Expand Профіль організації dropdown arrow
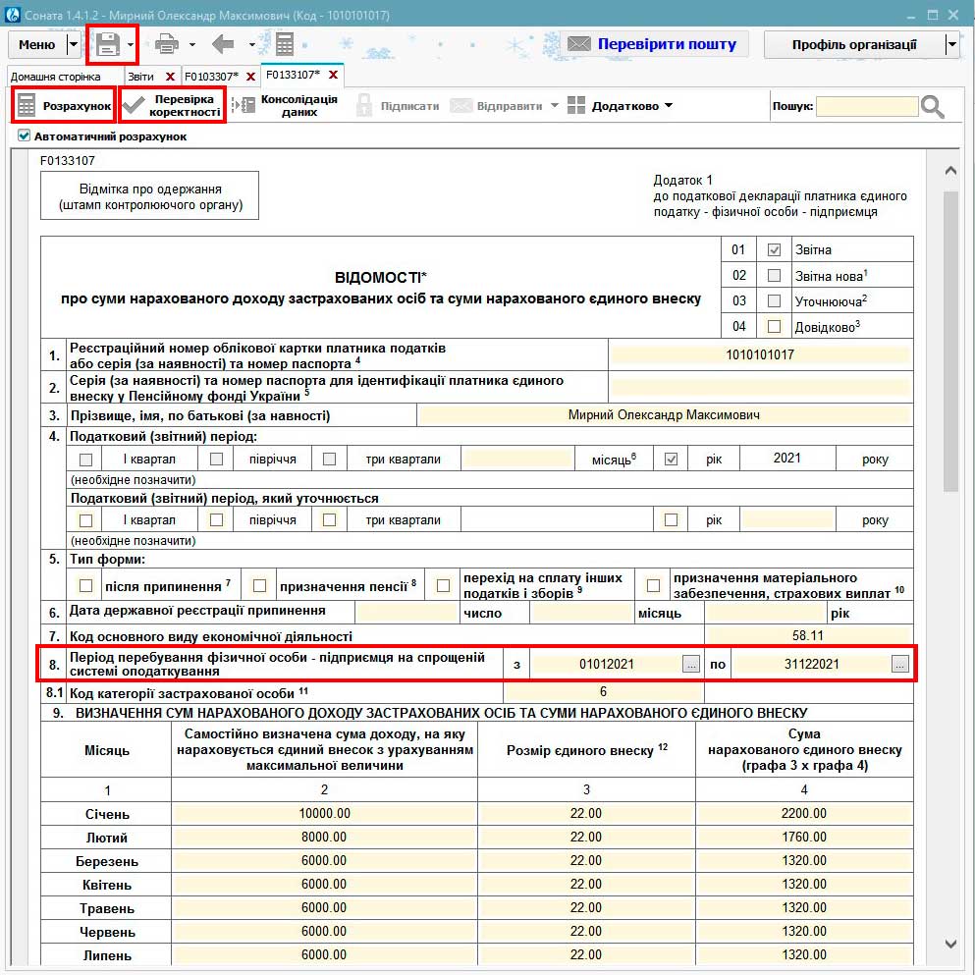The image size is (975, 975). tap(950, 44)
